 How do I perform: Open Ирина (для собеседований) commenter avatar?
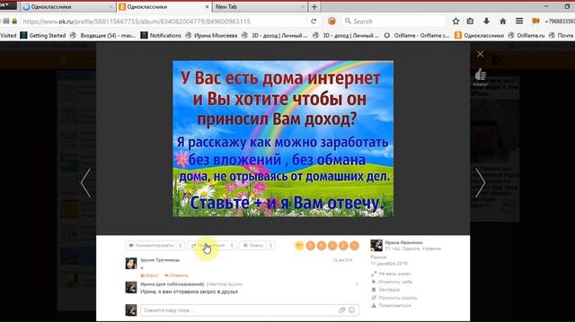click(x=131, y=287)
